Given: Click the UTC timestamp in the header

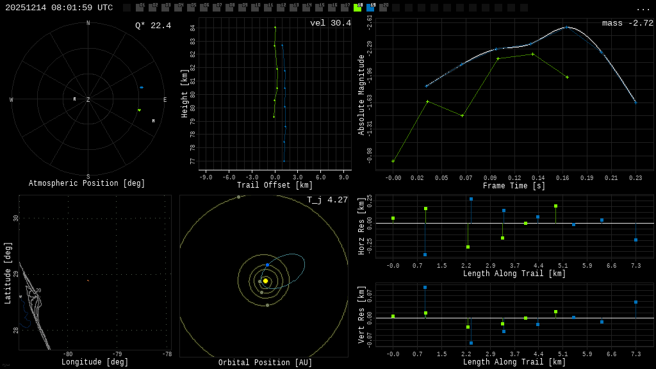Looking at the screenshot, I should coord(59,8).
